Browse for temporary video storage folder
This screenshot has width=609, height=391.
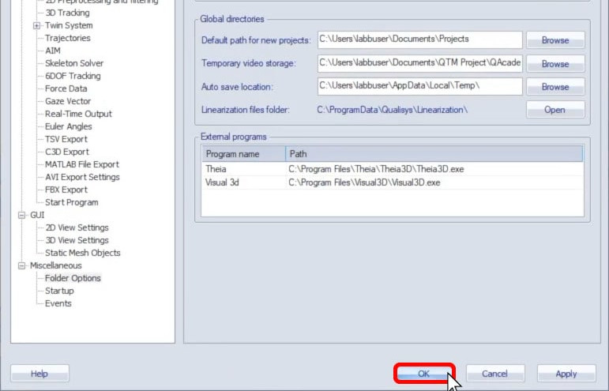click(x=554, y=63)
